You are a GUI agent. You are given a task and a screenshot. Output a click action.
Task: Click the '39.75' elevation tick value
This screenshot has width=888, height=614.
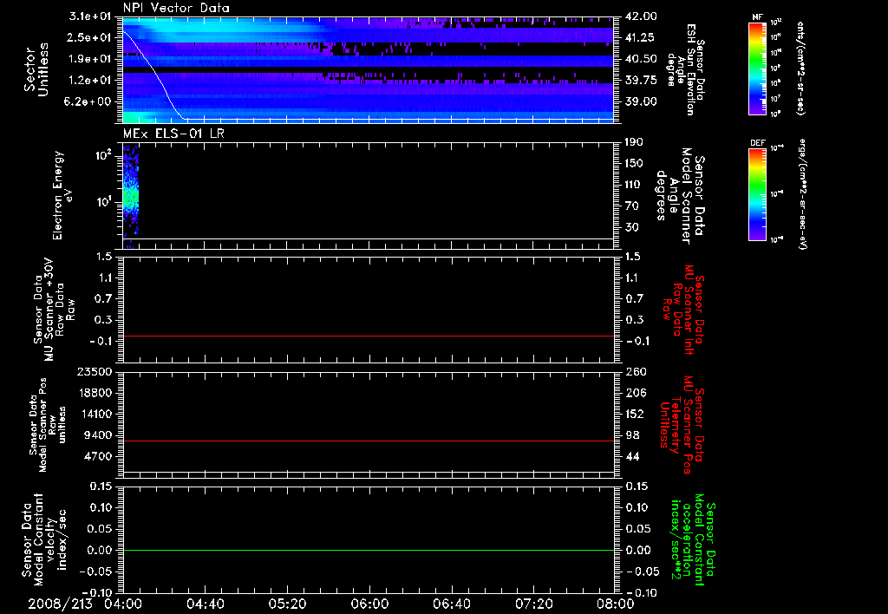coord(641,80)
